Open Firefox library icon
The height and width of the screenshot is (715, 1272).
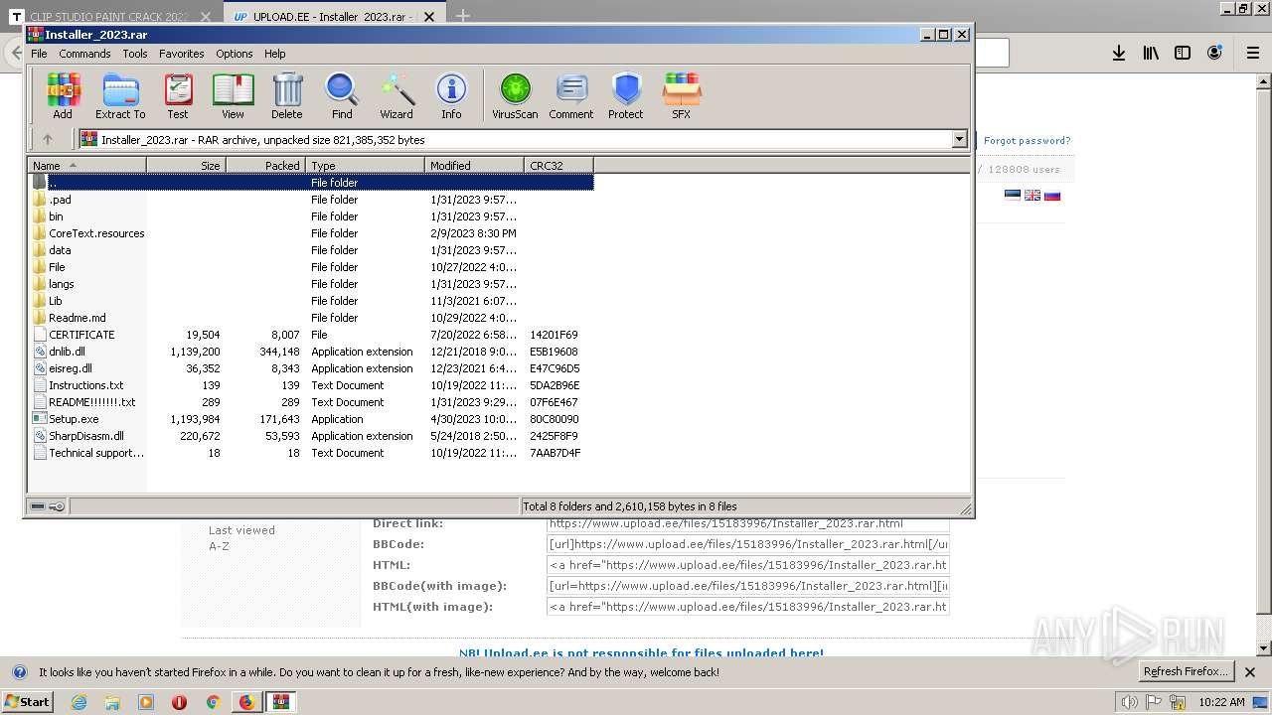pos(1151,53)
